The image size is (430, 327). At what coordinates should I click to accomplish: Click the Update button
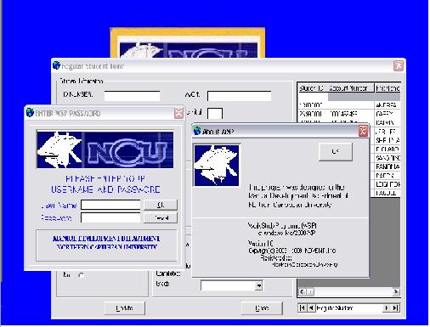pos(125,307)
